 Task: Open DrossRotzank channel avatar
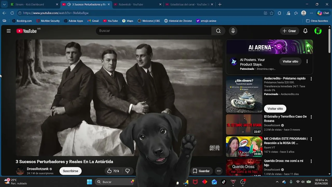pyautogui.click(x=20, y=171)
